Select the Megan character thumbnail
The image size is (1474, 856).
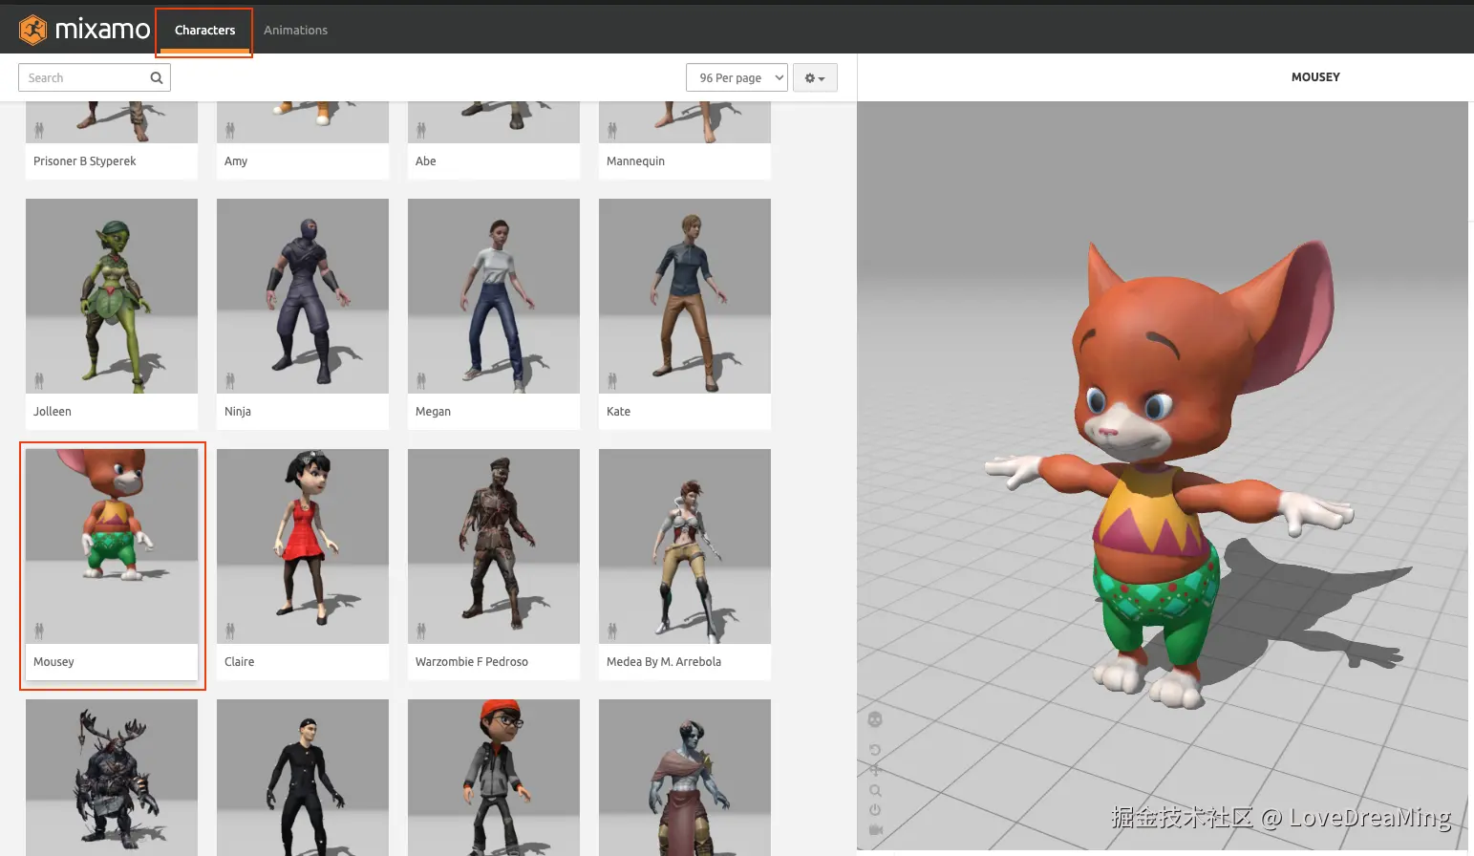[x=494, y=296]
